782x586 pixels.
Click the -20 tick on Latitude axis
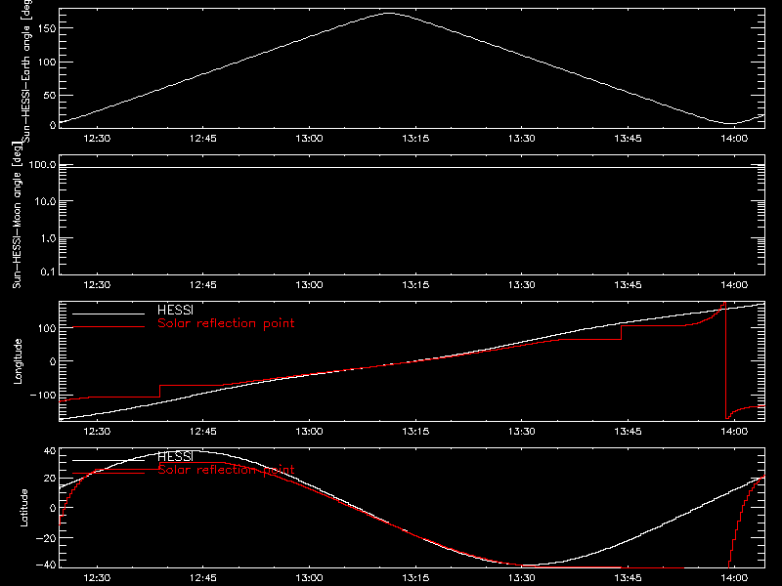(x=46, y=538)
